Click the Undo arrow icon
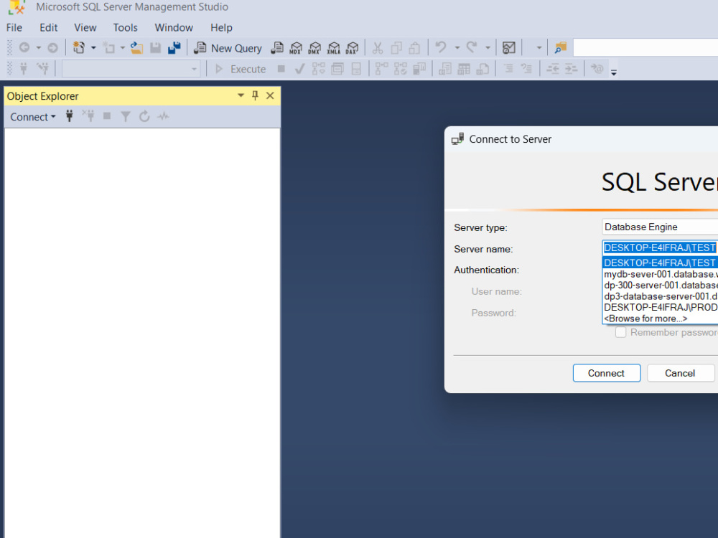Image resolution: width=718 pixels, height=538 pixels. tap(441, 47)
